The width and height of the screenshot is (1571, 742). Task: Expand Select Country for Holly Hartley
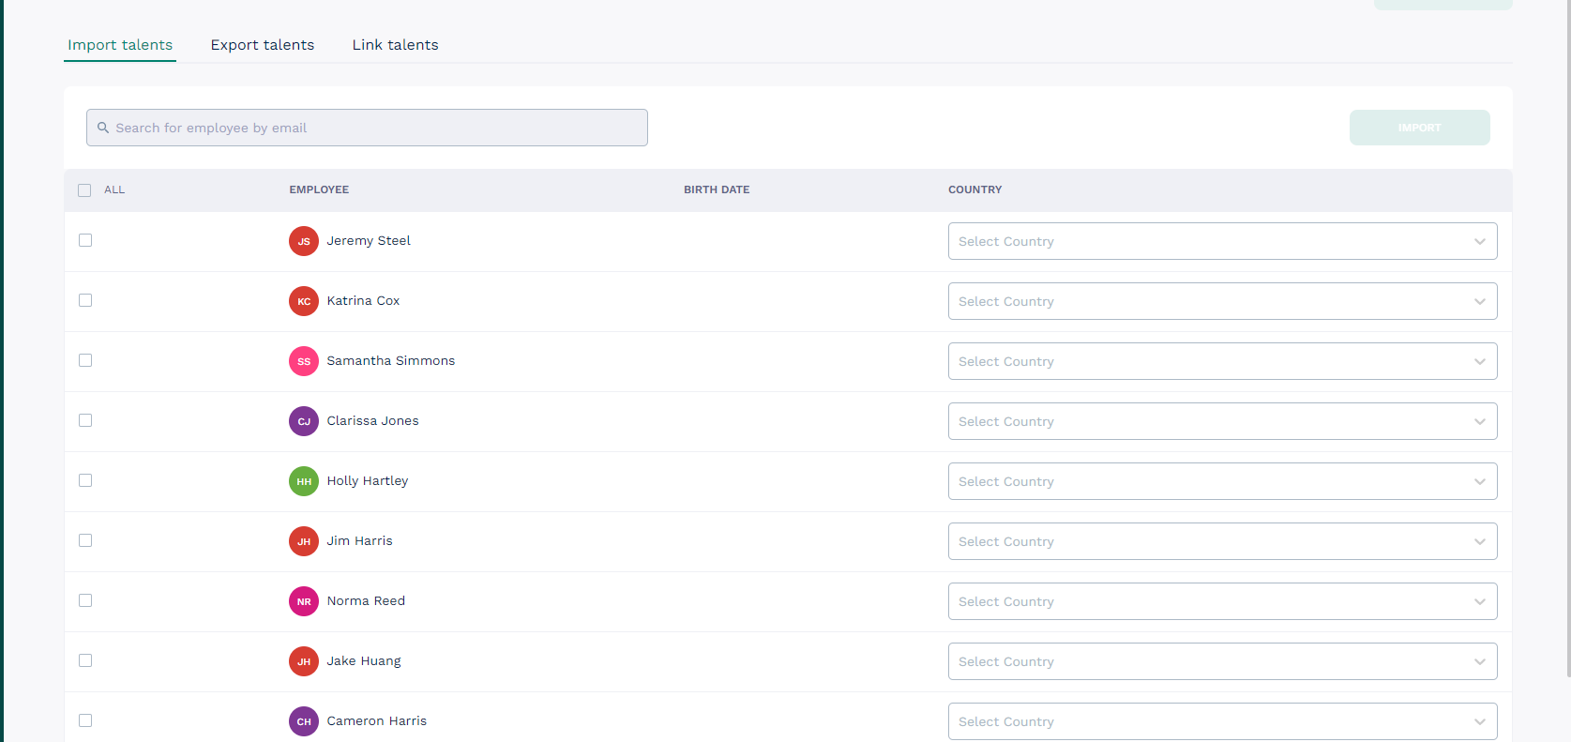tap(1221, 481)
